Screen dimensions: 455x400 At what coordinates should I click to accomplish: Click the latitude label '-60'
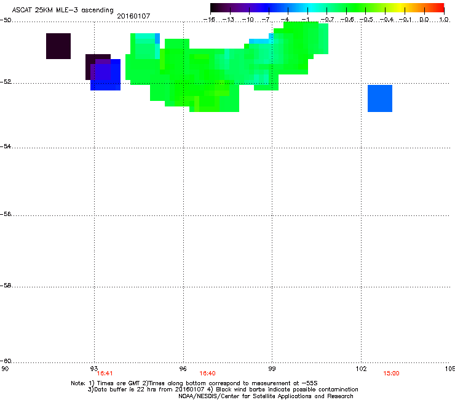(x=6, y=361)
